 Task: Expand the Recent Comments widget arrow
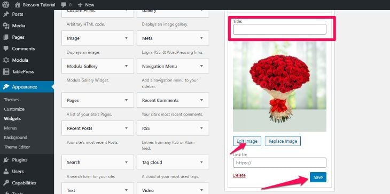click(201, 100)
